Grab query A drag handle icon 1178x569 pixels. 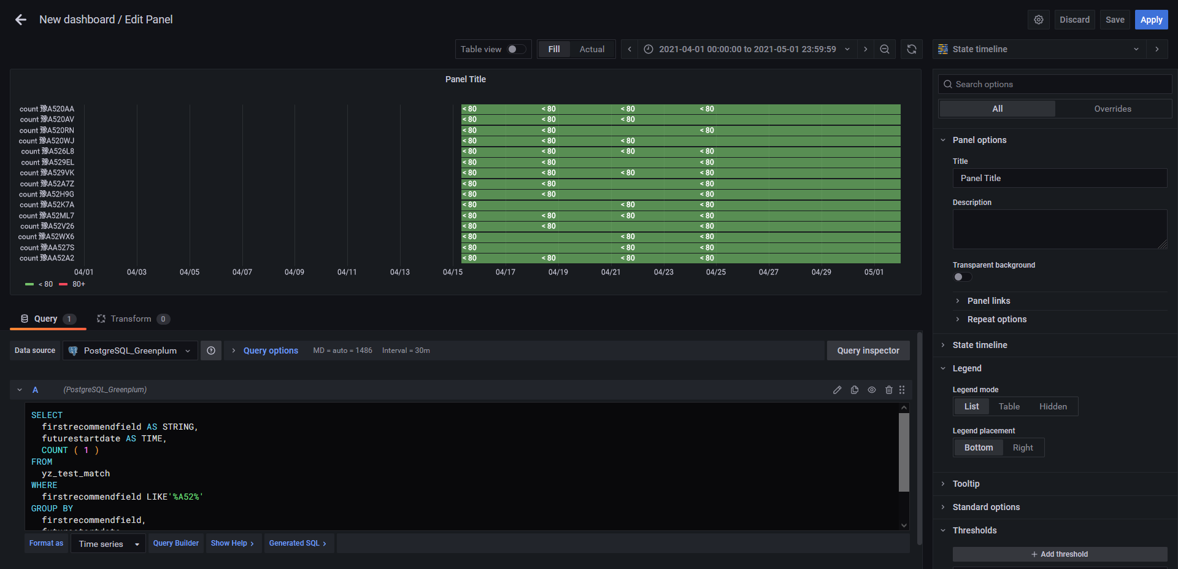pyautogui.click(x=902, y=390)
